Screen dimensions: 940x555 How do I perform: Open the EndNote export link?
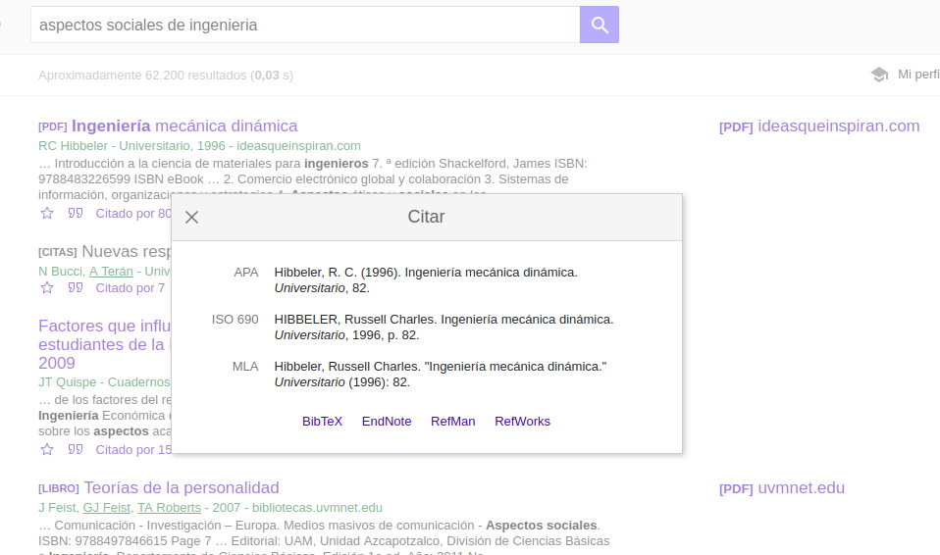tap(387, 422)
